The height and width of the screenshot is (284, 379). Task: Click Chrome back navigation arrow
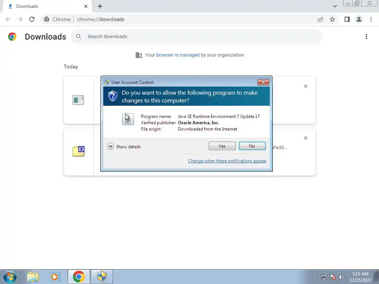click(x=8, y=19)
